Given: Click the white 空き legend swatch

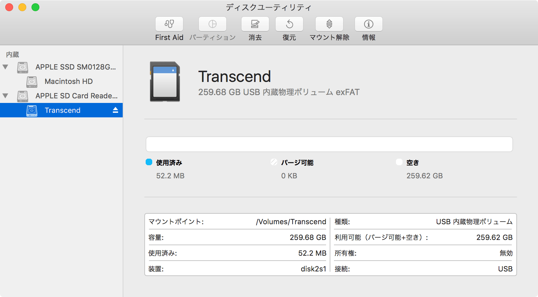Looking at the screenshot, I should (399, 162).
